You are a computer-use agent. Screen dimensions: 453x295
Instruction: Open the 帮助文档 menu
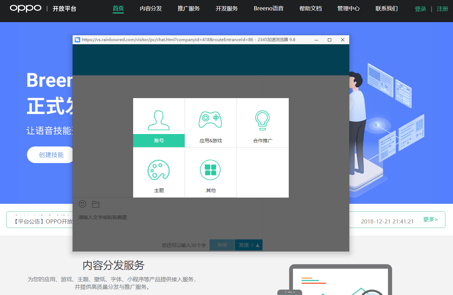click(311, 9)
